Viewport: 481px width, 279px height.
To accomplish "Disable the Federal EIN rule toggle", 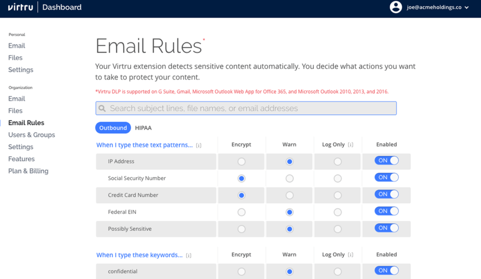I will point(386,211).
